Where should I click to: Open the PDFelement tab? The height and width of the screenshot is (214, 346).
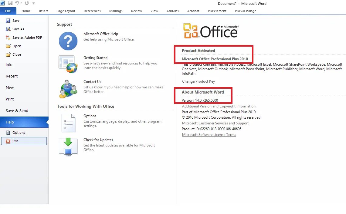pyautogui.click(x=217, y=11)
